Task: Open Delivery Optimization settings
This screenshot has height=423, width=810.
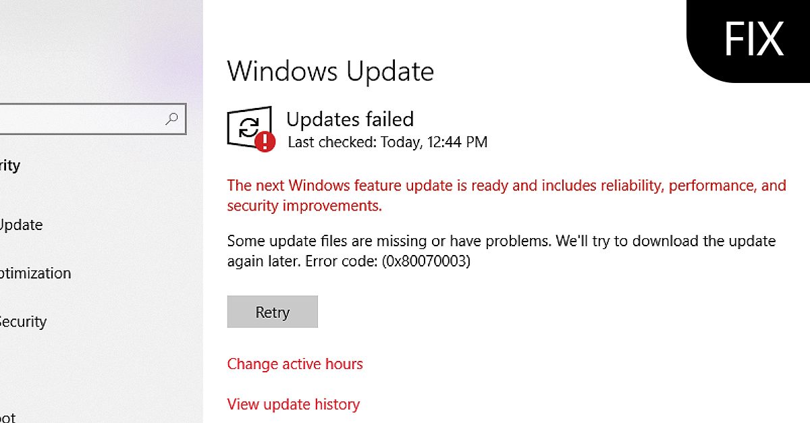Action: pyautogui.click(x=34, y=273)
